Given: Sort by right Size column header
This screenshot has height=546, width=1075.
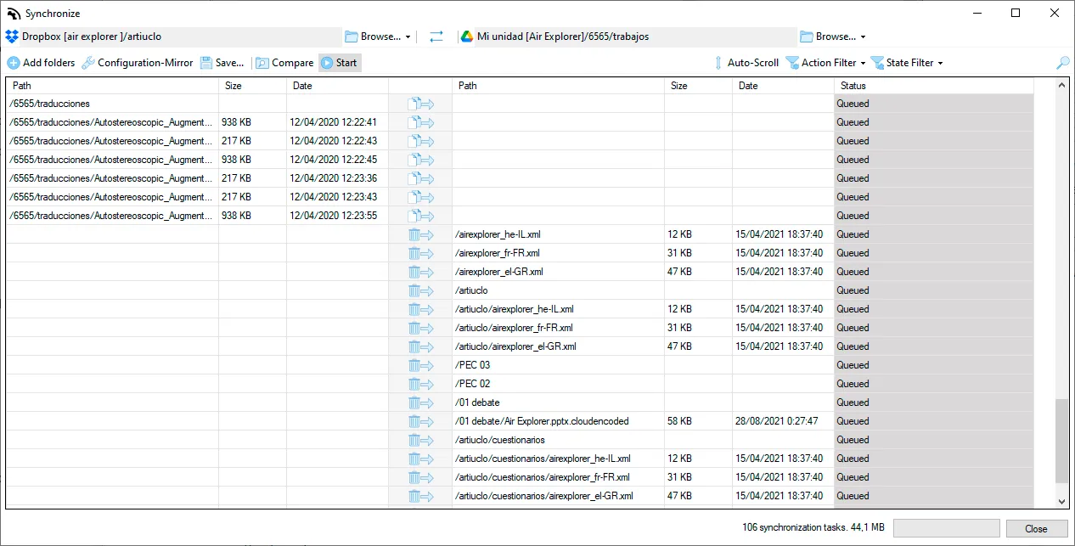Looking at the screenshot, I should (x=698, y=86).
